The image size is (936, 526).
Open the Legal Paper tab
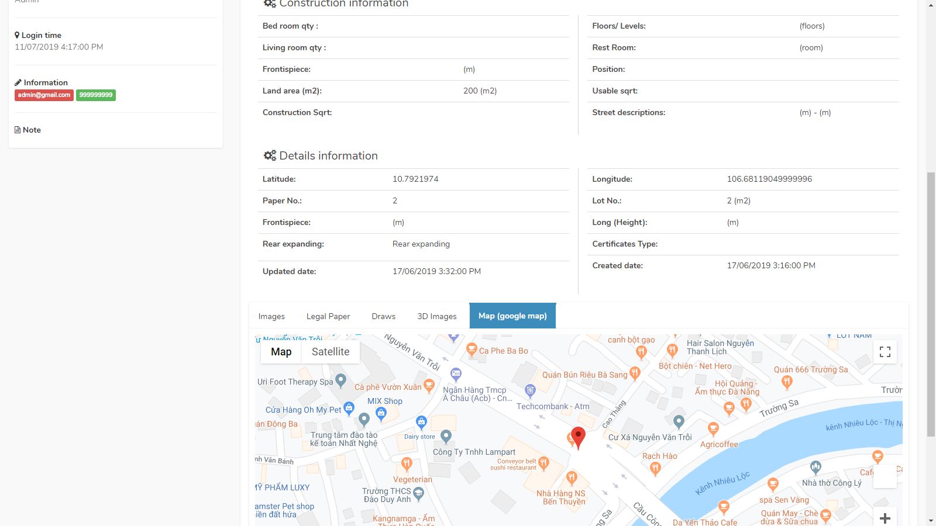coord(328,316)
